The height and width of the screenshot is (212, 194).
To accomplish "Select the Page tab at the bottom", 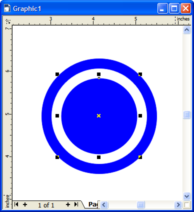I will pyautogui.click(x=93, y=204).
